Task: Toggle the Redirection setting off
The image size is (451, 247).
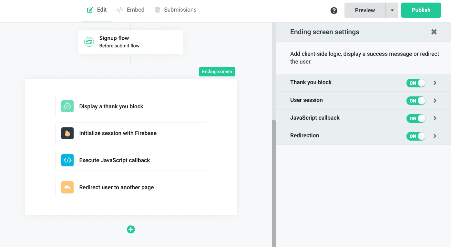Action: point(416,136)
